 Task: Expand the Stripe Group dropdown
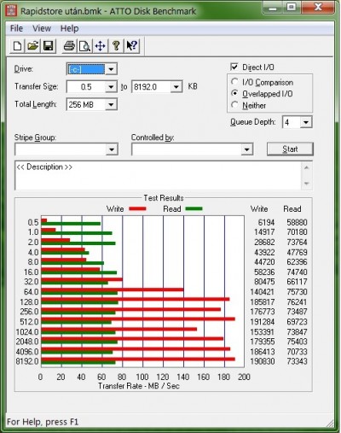112,149
